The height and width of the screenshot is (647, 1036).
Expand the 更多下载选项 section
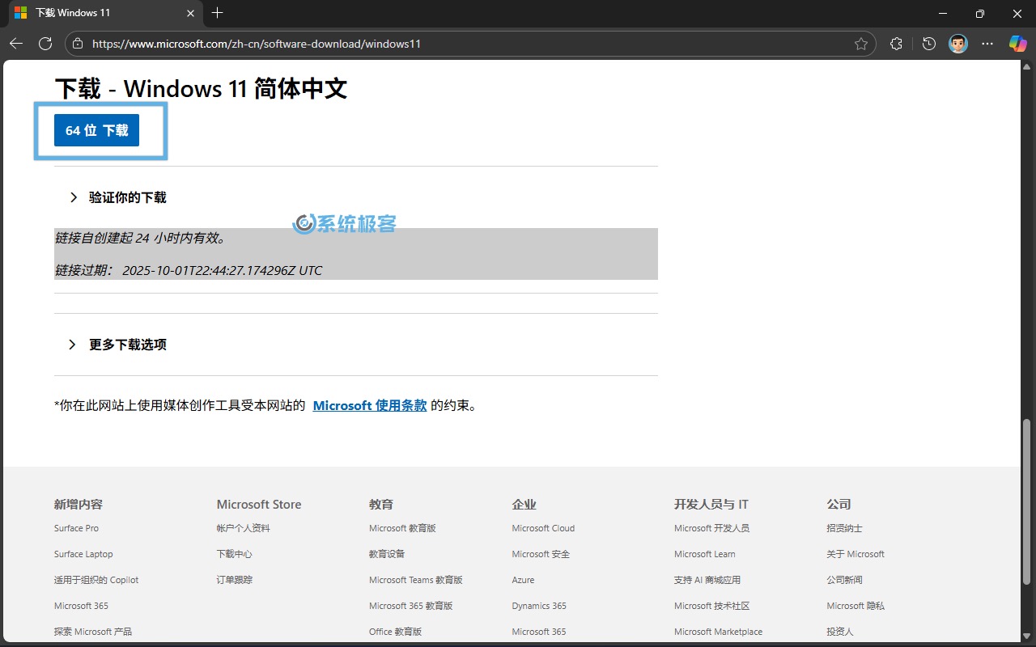coord(127,345)
